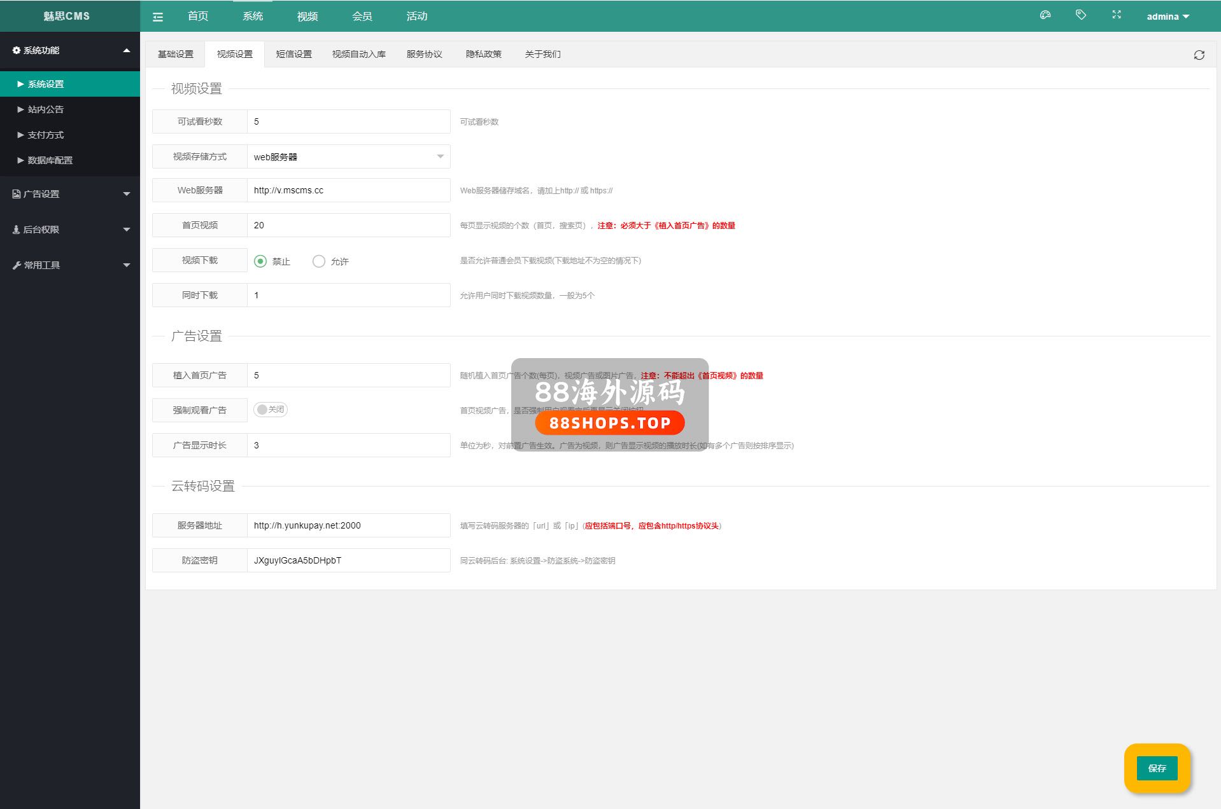Click the 服务器地址 input field
Viewport: 1221px width, 809px height.
pyautogui.click(x=348, y=525)
